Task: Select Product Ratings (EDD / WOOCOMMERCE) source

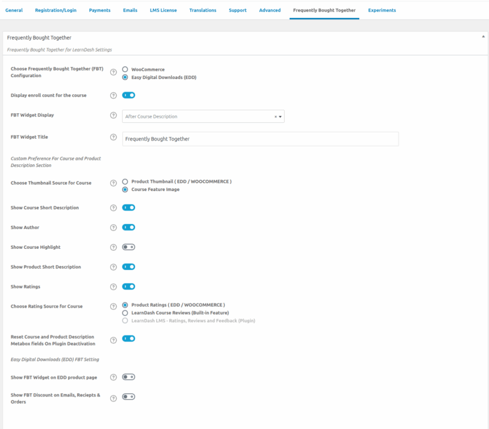Action: click(x=125, y=305)
